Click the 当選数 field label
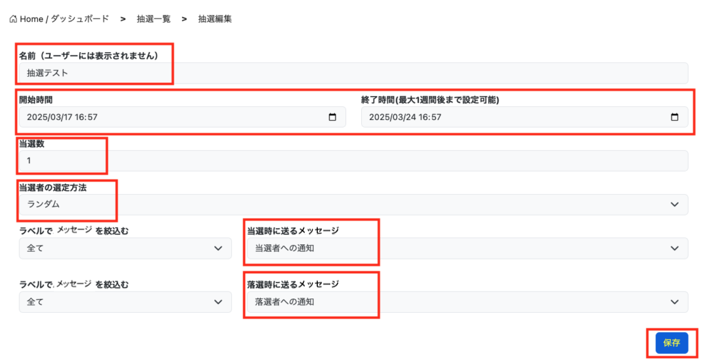The width and height of the screenshot is (703, 363). coord(32,143)
